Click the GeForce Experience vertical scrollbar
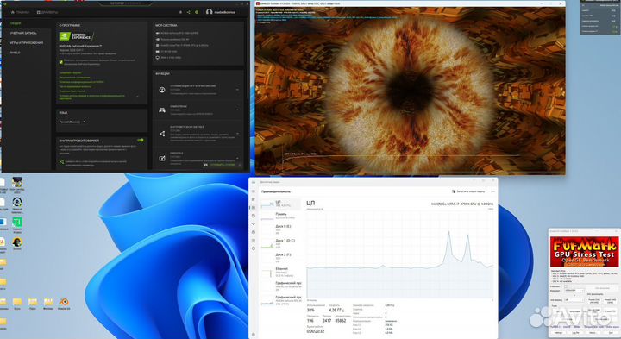Image resolution: width=621 pixels, height=339 pixels. pos(248,60)
